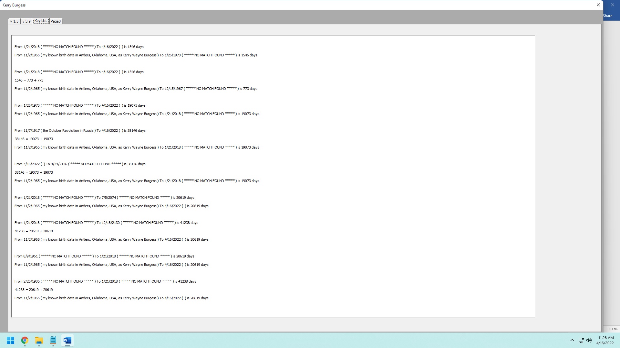Screen dimensions: 620x348
Task: Open the Windows Start menu
Action: coord(10,341)
